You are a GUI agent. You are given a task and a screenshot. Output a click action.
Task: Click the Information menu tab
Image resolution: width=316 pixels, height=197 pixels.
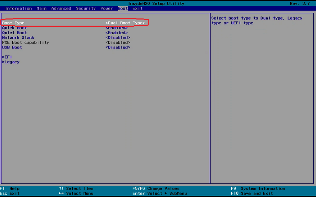pos(19,8)
